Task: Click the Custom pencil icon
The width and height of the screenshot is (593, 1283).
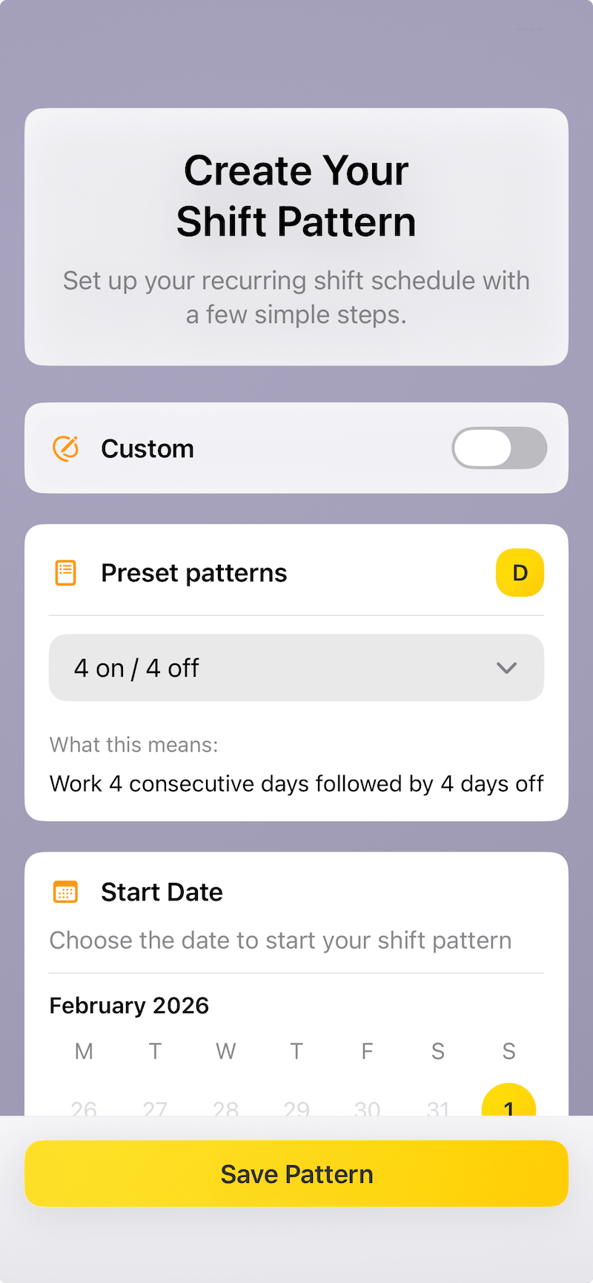Action: 66,448
